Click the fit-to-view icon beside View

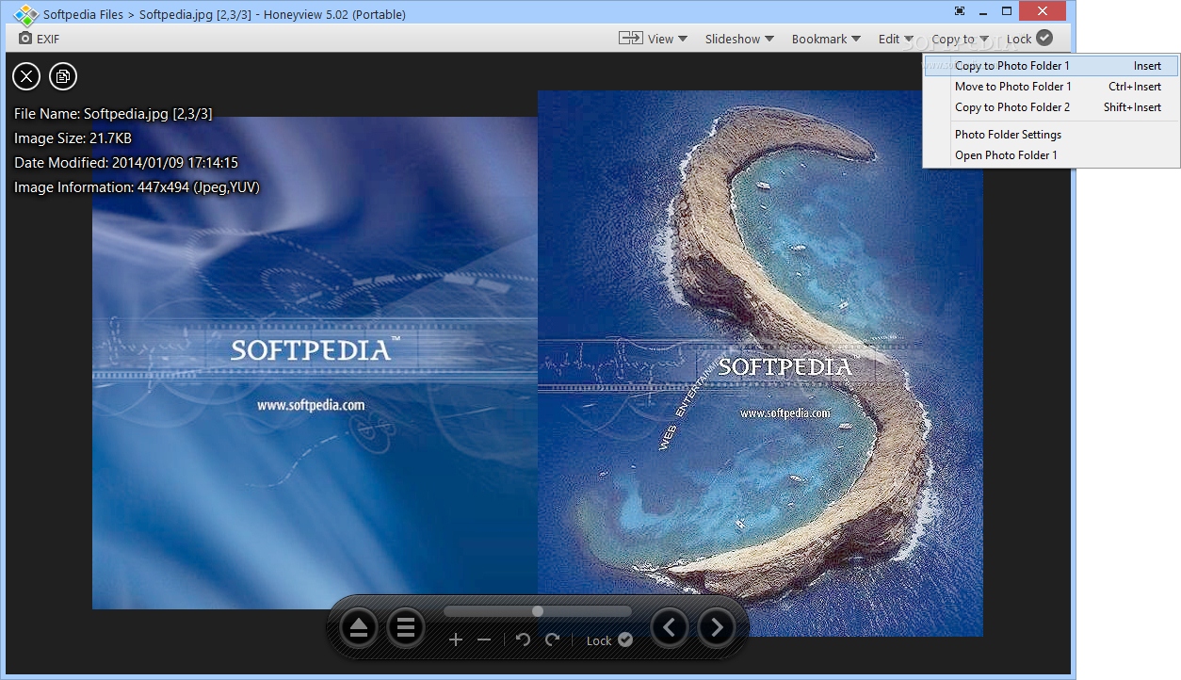tap(630, 38)
